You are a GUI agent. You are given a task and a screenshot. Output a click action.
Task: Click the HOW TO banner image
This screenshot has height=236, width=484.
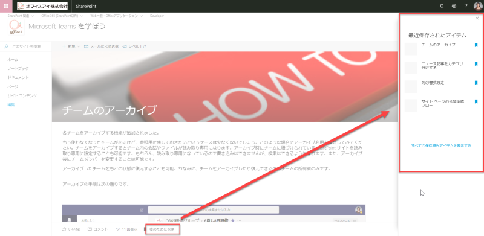tap(224, 86)
